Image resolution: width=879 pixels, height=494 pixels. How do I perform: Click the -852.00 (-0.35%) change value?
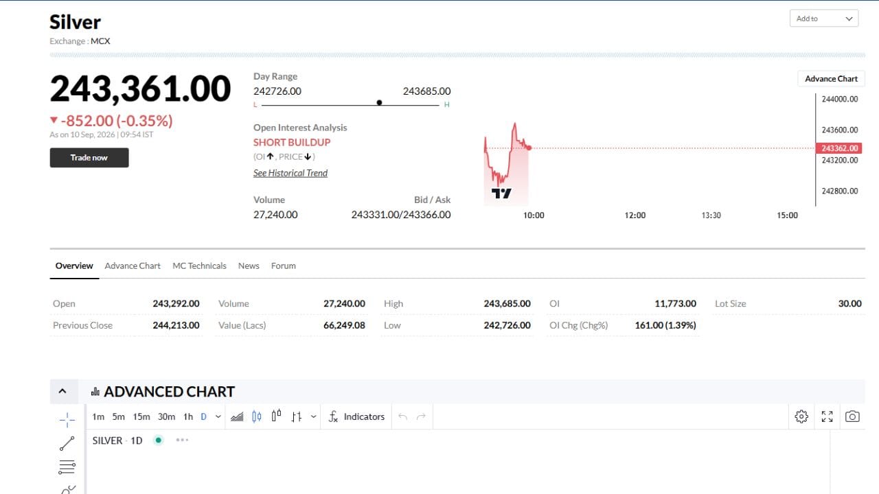(116, 121)
